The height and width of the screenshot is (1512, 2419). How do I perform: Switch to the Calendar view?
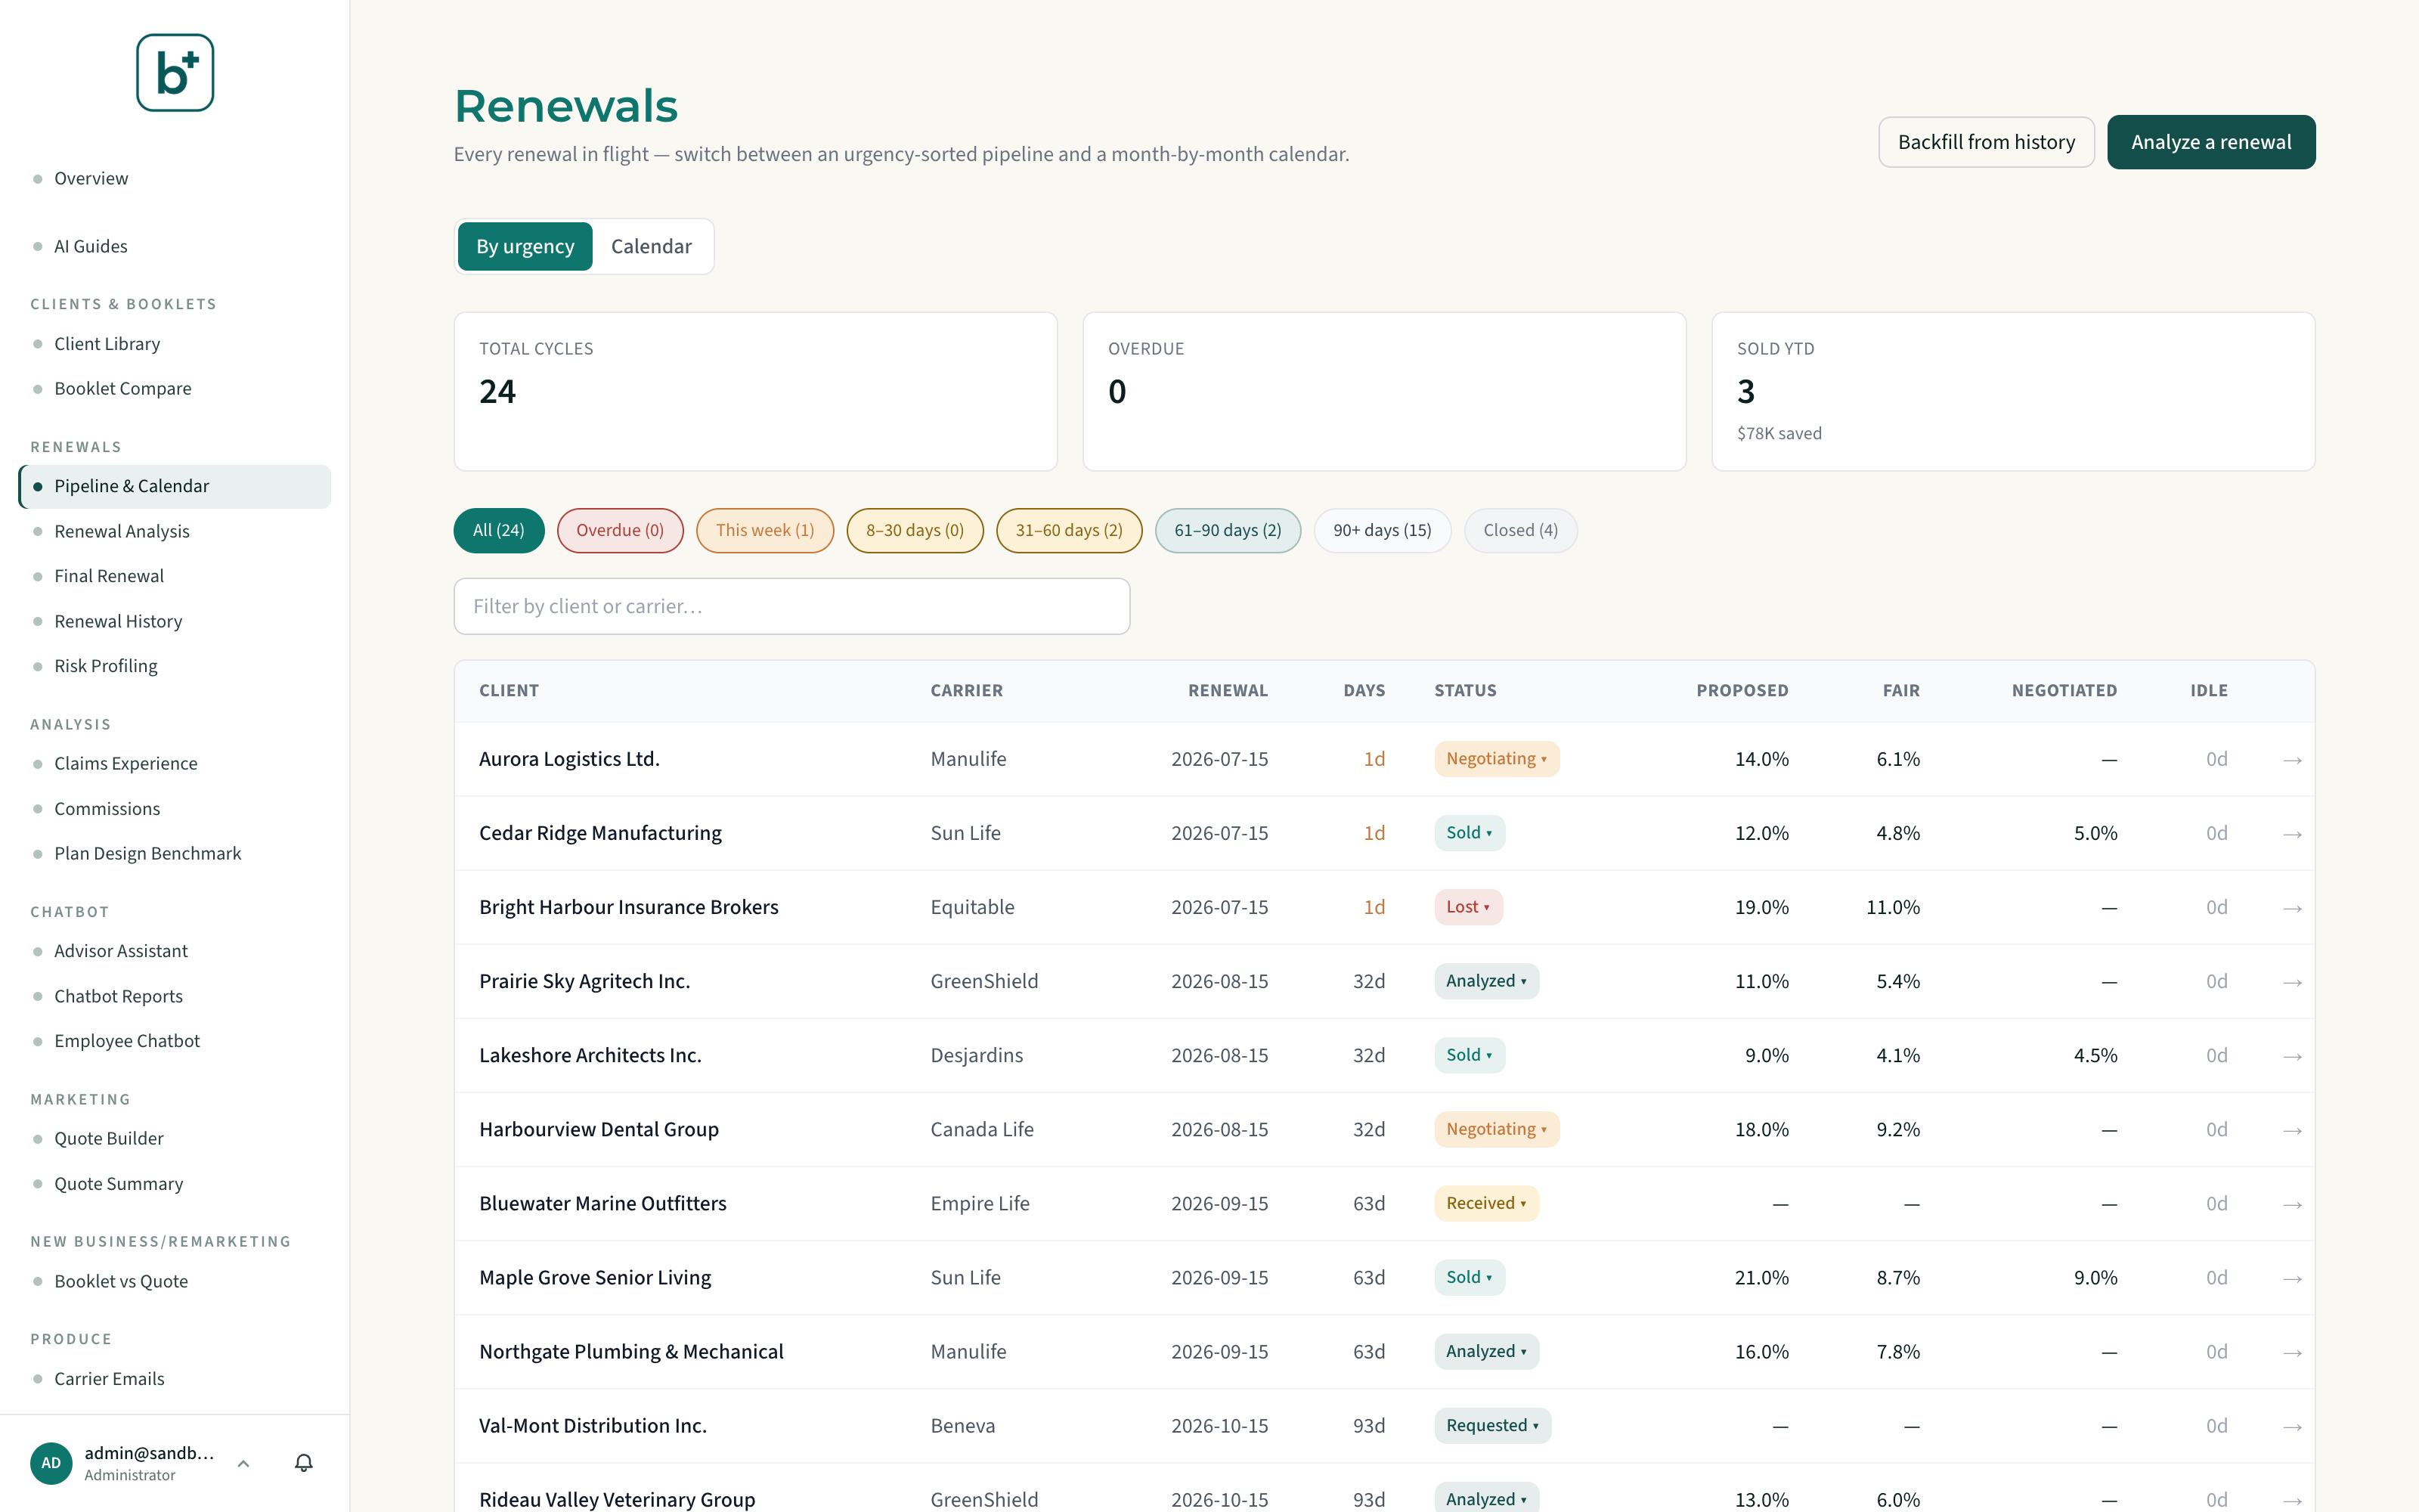click(651, 246)
